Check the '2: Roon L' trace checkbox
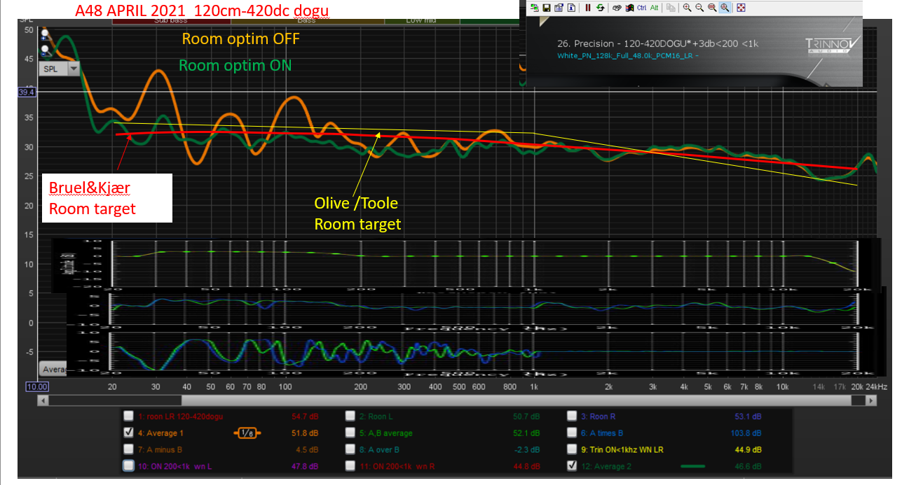This screenshot has height=485, width=923. click(x=350, y=416)
